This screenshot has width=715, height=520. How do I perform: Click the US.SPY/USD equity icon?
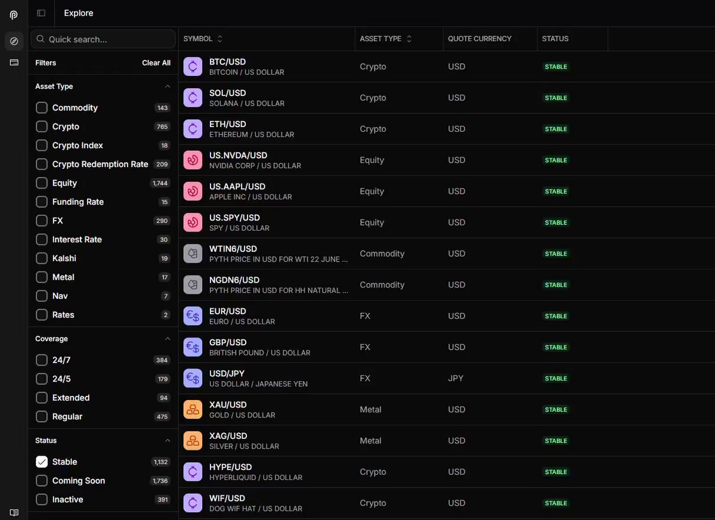pyautogui.click(x=193, y=222)
